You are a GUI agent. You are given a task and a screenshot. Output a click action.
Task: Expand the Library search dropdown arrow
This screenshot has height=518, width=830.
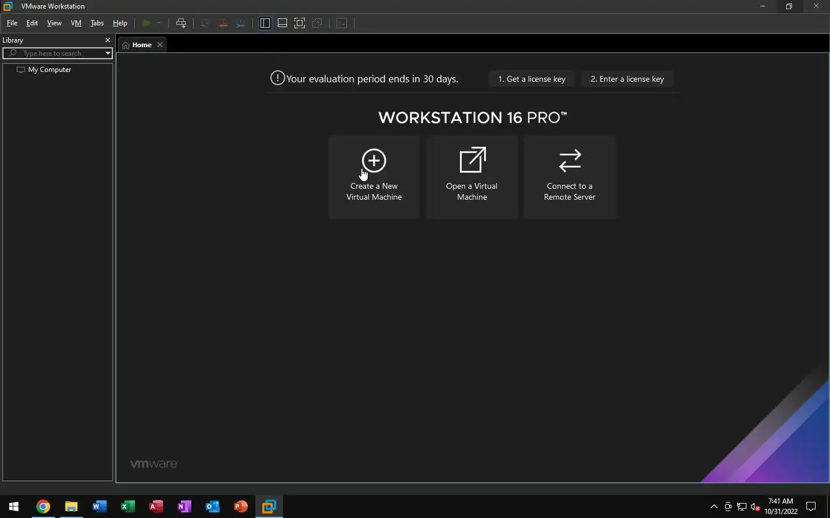click(108, 54)
